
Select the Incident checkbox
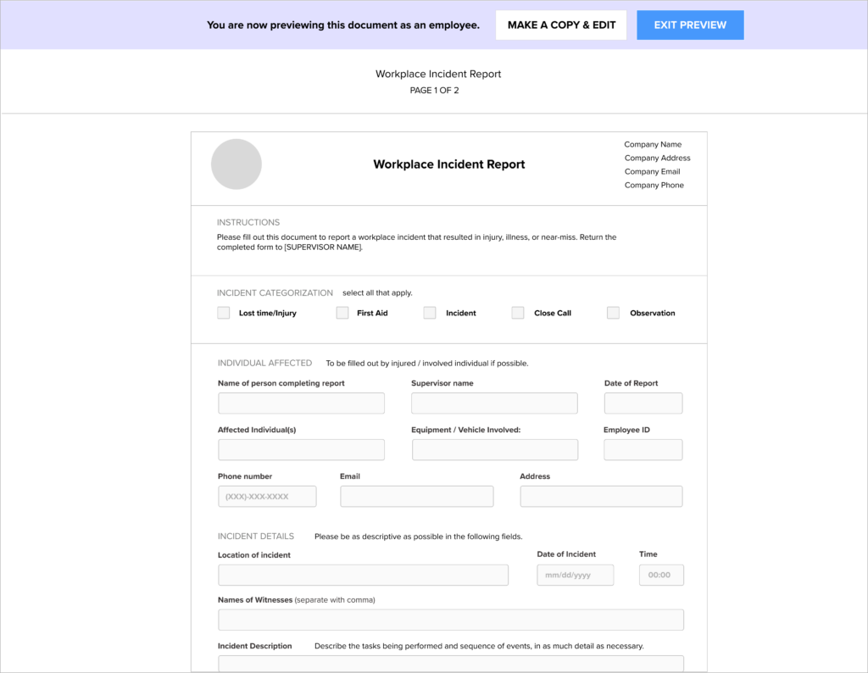click(430, 313)
